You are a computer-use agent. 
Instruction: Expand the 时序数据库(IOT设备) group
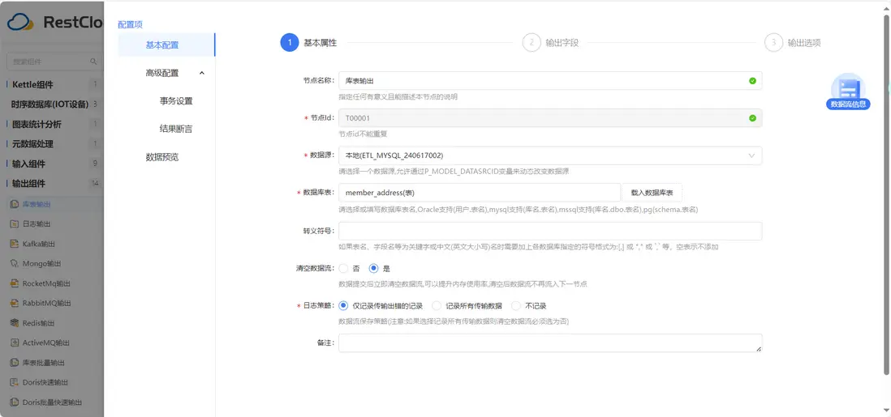[52, 104]
